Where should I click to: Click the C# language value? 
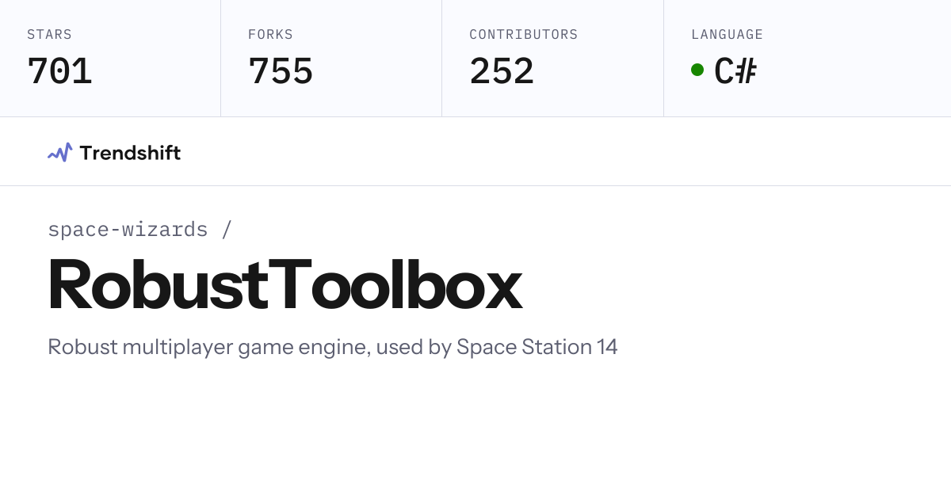735,71
